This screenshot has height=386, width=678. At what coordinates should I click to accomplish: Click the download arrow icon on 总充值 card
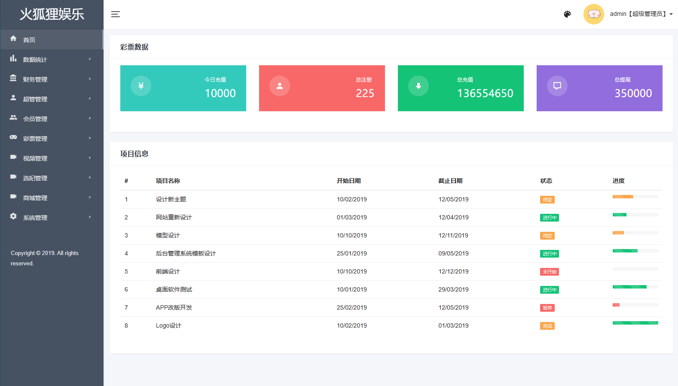point(418,86)
